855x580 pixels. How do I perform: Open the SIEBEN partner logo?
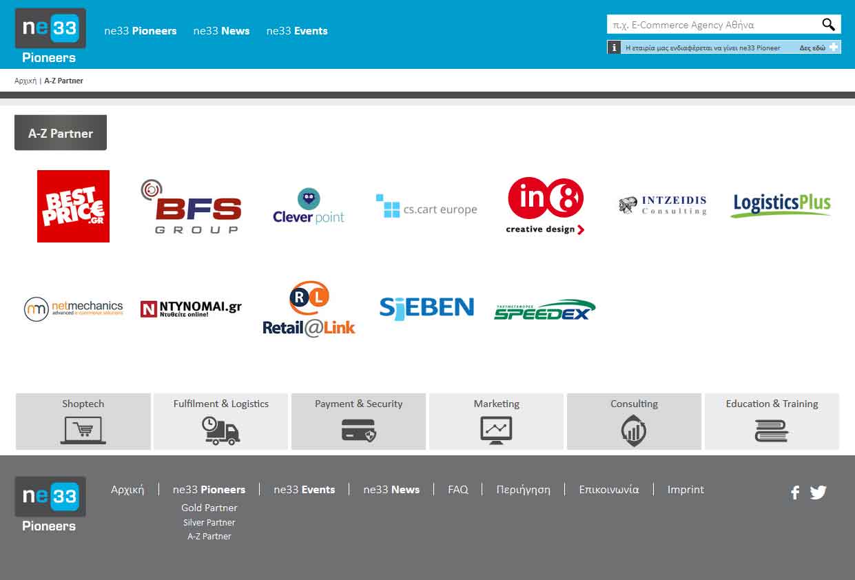click(426, 307)
